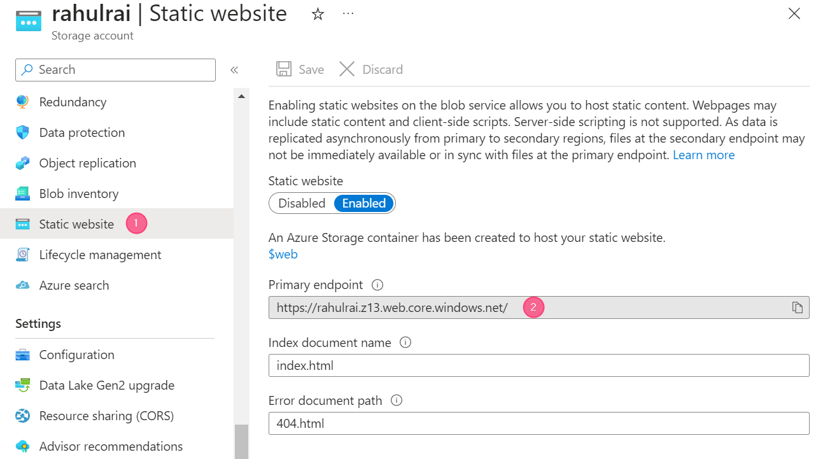Click the Resource sharing (CORS) icon
Viewport: 823px width, 459px height.
(23, 416)
